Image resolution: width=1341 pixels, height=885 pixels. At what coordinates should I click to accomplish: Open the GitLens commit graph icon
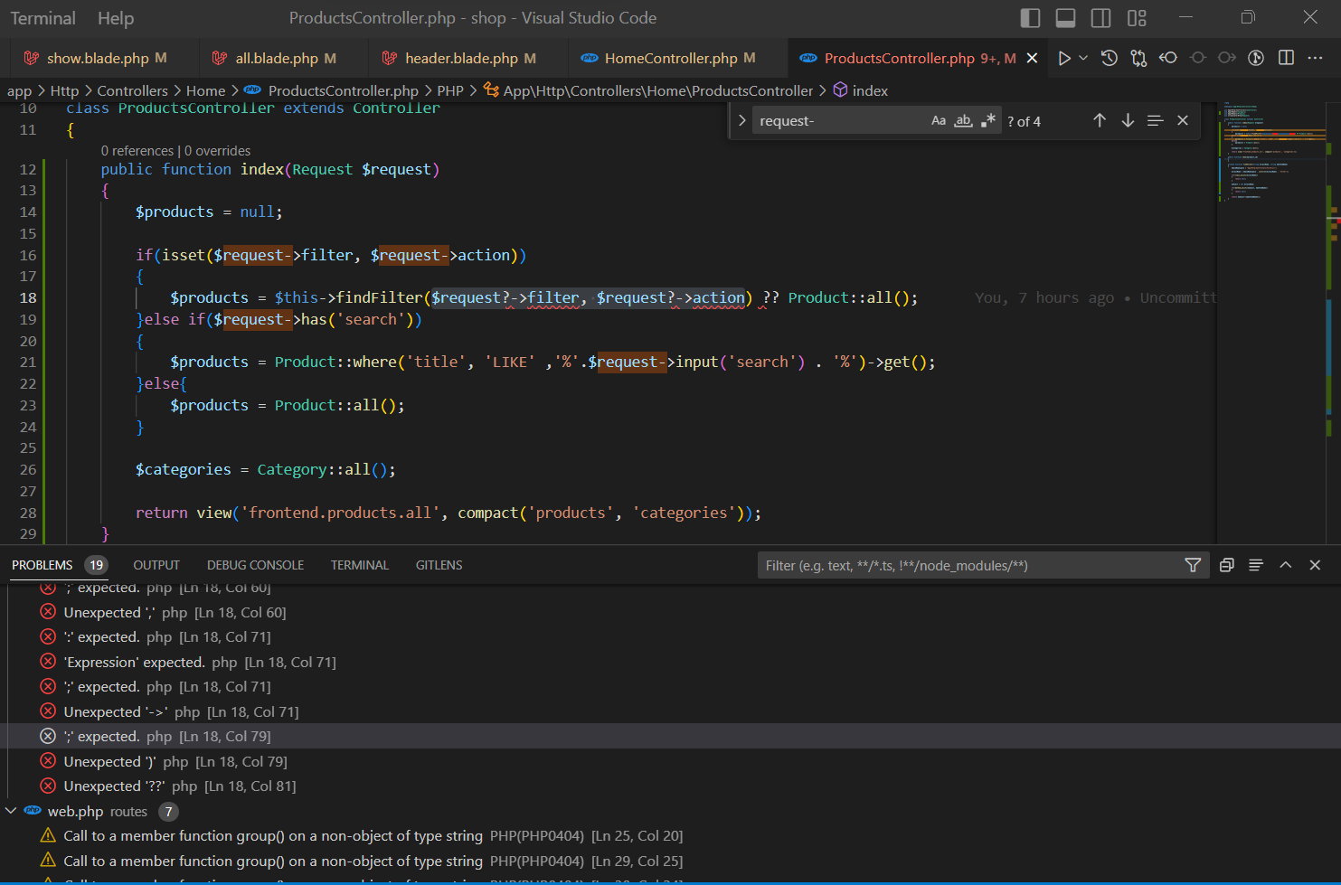point(1255,57)
